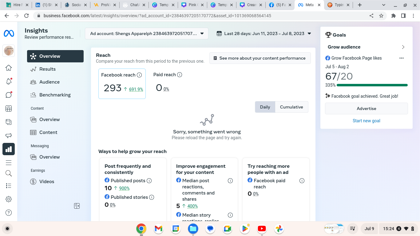Reload the page
Screen dimensions: 420x236
(26, 16)
